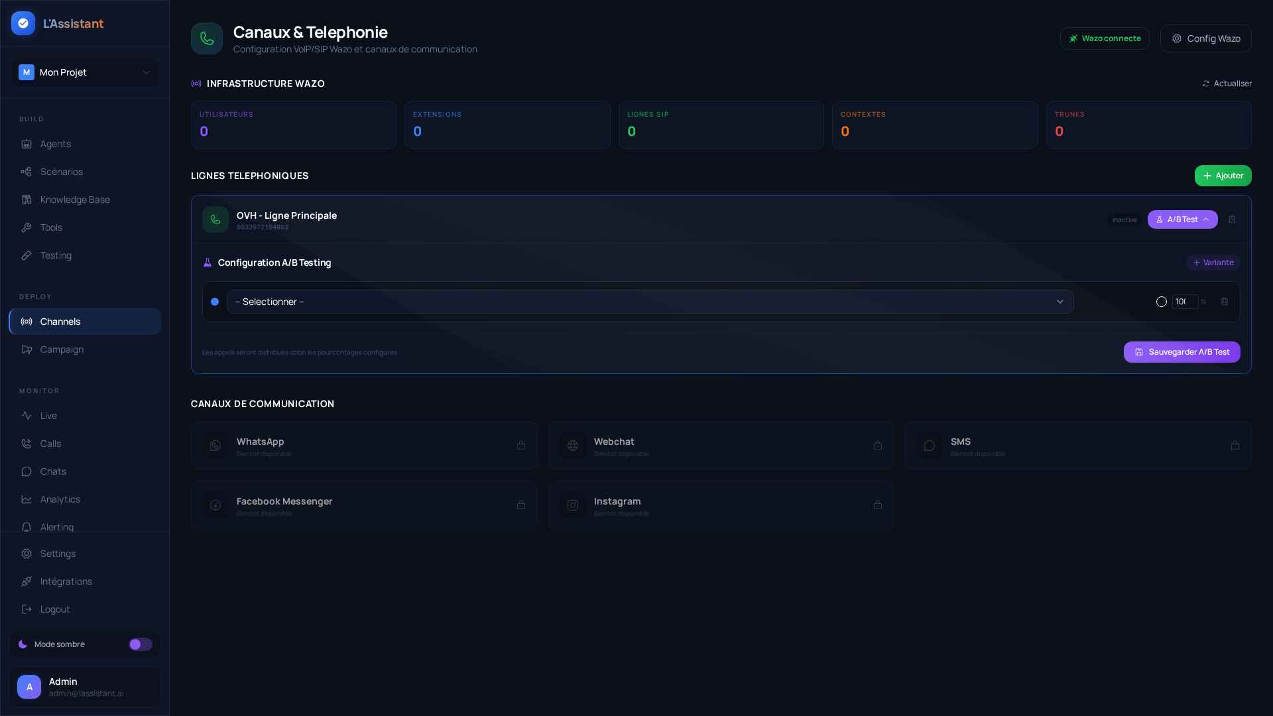This screenshot has height=716, width=1273.
Task: Click the Actualiser refresh link
Action: coord(1227,84)
